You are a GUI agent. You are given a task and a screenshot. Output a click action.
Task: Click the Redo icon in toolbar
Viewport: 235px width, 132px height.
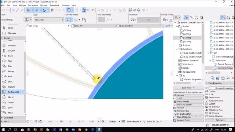point(7,10)
